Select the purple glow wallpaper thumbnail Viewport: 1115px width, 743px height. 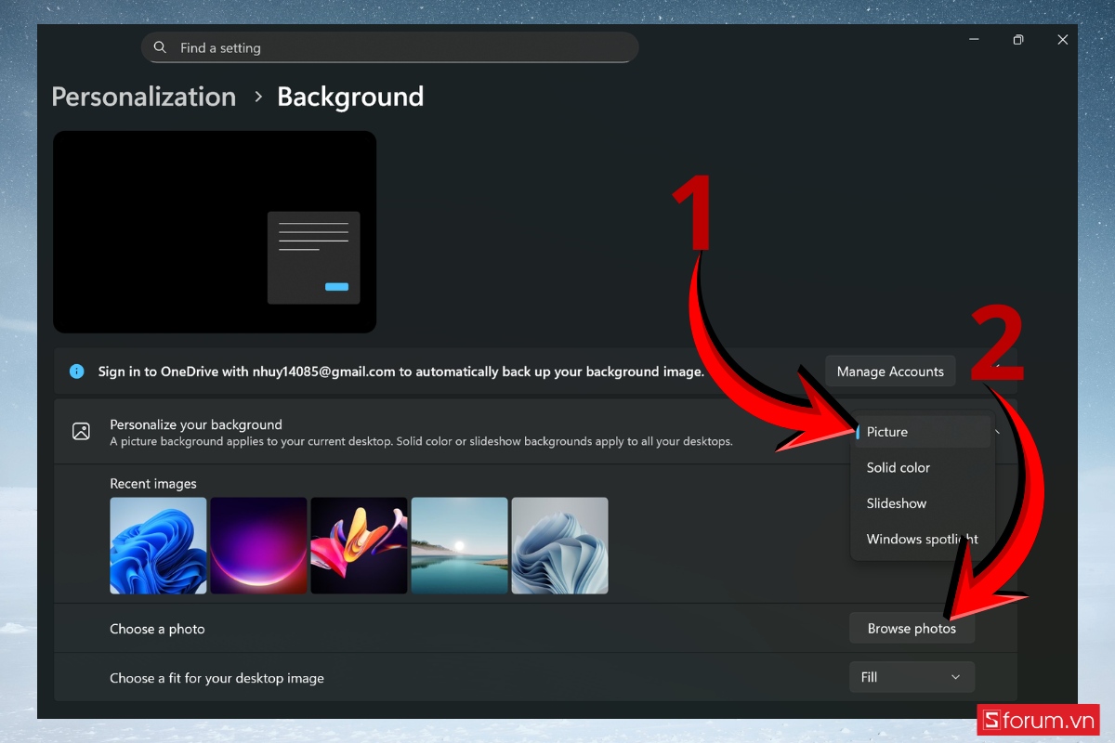[x=259, y=545]
